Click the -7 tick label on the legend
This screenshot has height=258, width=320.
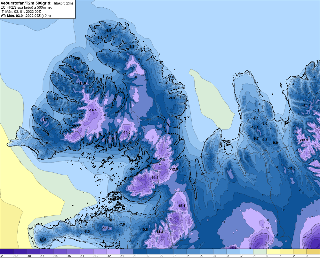(x=174, y=256)
